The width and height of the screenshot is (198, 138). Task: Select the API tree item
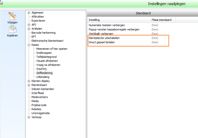[34, 25]
